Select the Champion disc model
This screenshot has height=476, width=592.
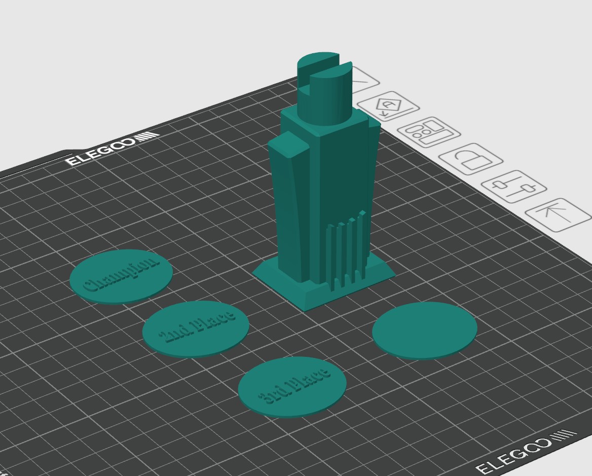click(x=121, y=276)
